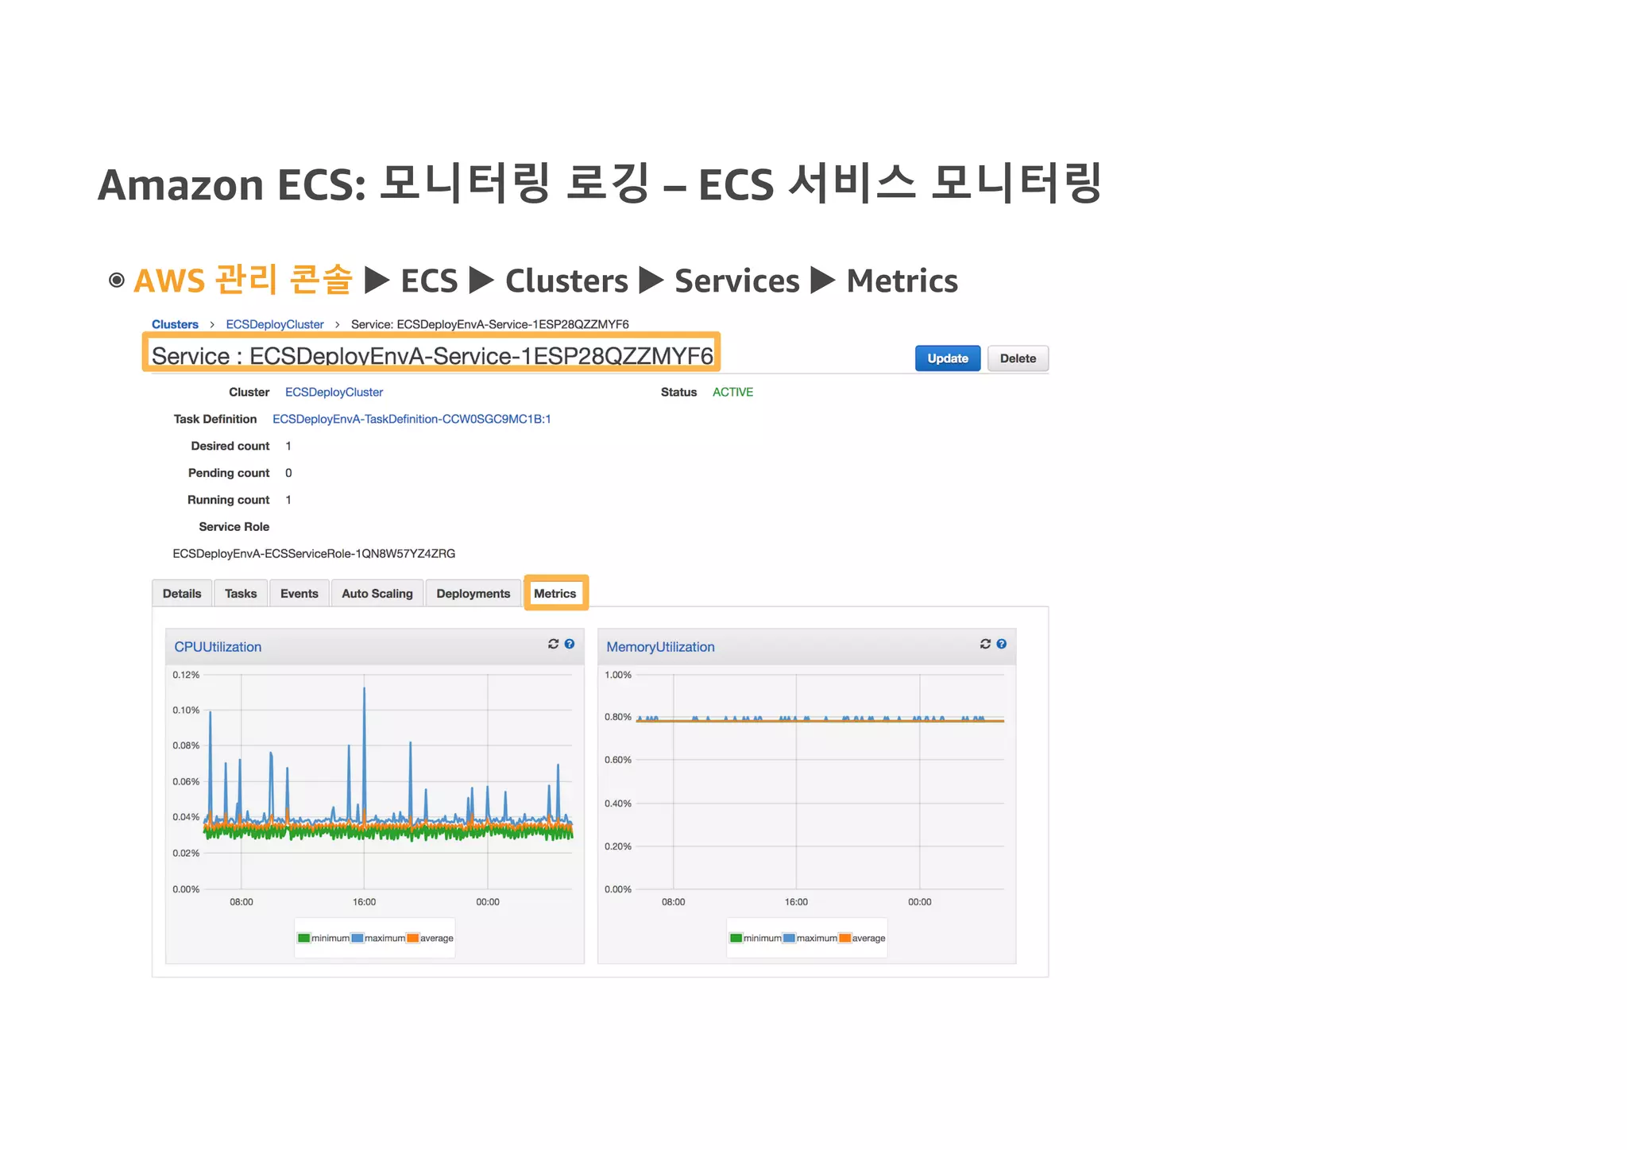Click minimum legend swatch in Memory chart
This screenshot has height=1150, width=1627.
[x=736, y=938]
